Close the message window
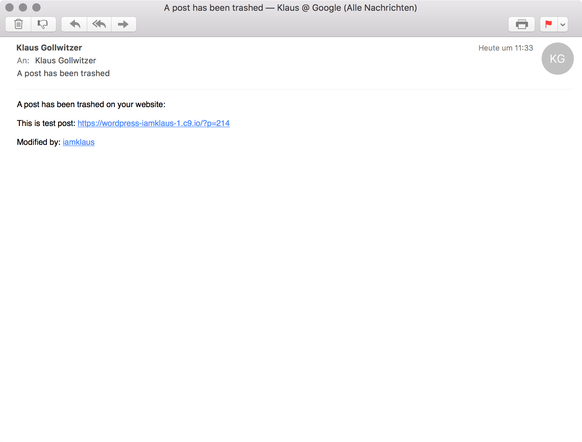The width and height of the screenshot is (582, 442). click(9, 7)
